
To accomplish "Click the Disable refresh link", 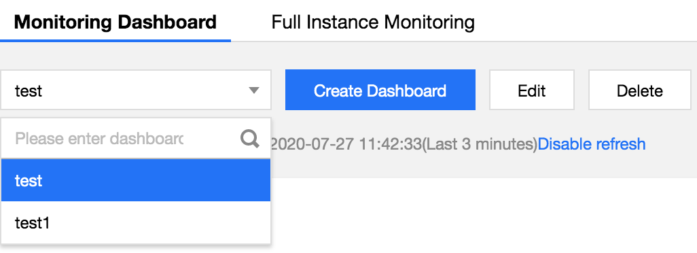I will pyautogui.click(x=591, y=144).
